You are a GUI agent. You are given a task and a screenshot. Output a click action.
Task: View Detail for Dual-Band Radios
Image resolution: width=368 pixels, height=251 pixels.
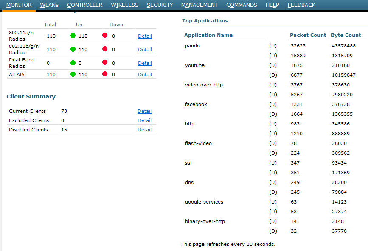point(145,63)
